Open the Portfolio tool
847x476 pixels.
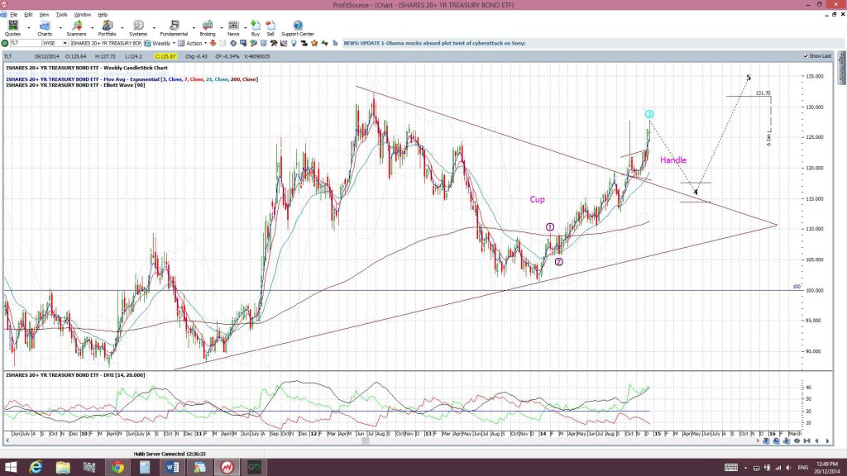pyautogui.click(x=107, y=28)
